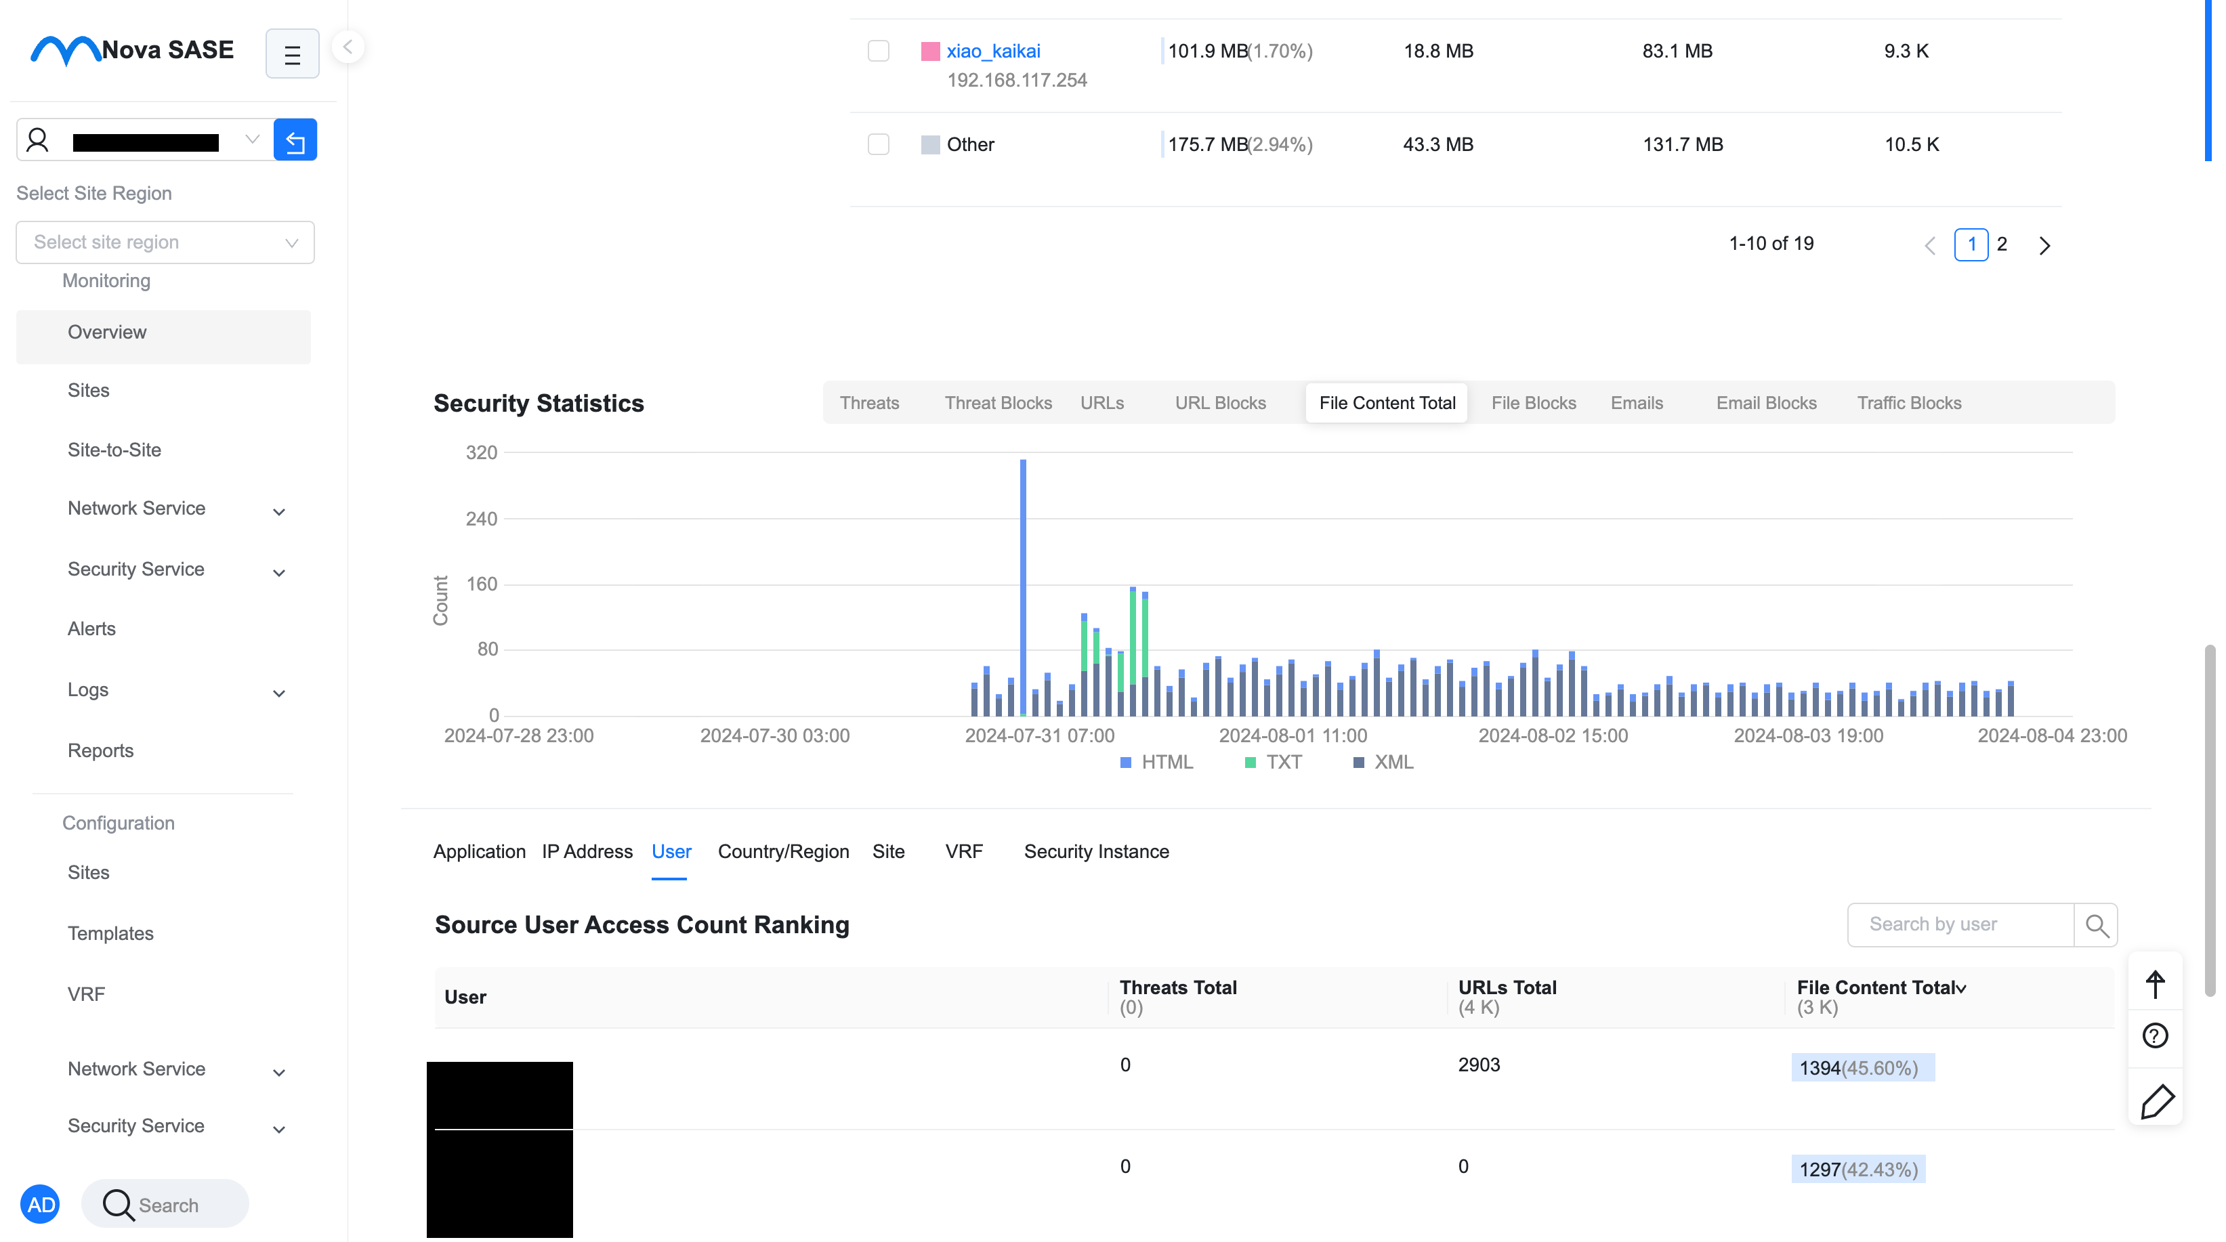The width and height of the screenshot is (2226, 1242).
Task: Click the scroll-to-top arrow icon
Action: pos(2155,985)
